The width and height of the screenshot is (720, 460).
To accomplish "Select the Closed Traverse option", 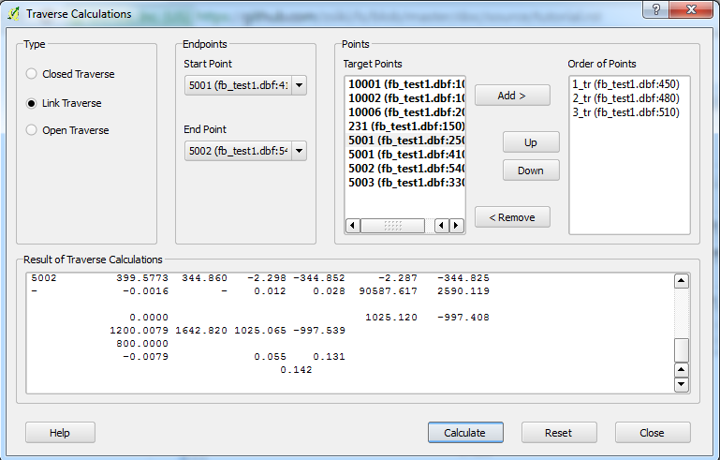I will (33, 74).
